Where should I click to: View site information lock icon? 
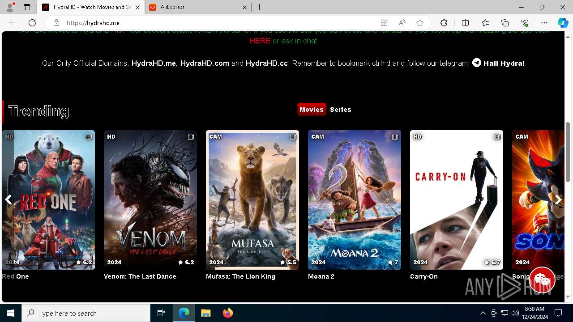point(56,23)
